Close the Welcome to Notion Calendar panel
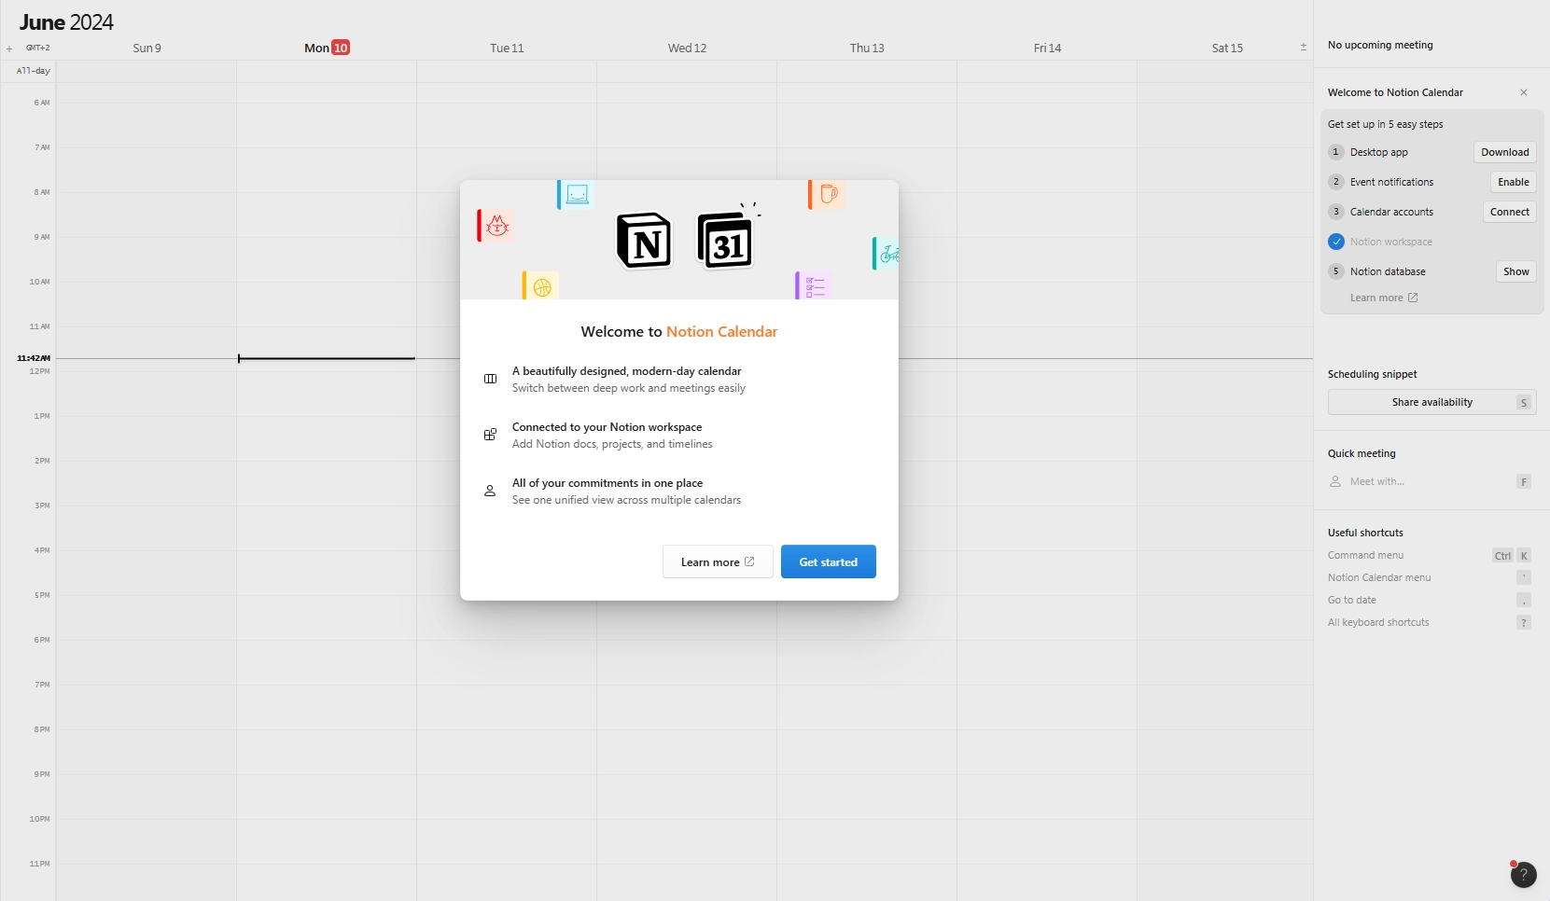1550x901 pixels. click(x=1524, y=92)
